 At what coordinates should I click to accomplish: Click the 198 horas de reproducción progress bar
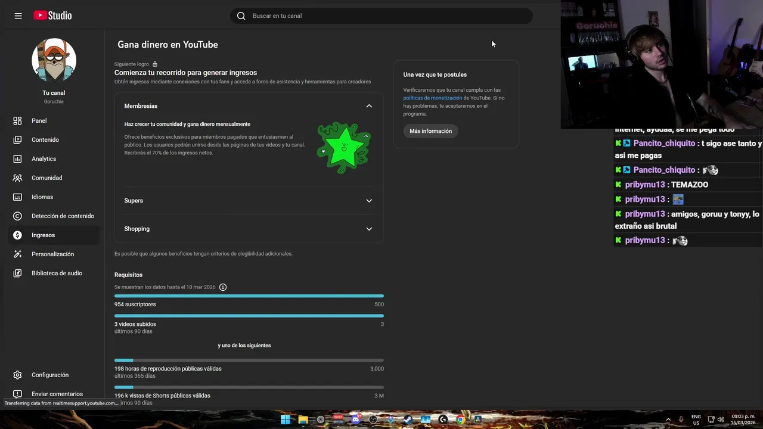(249, 360)
